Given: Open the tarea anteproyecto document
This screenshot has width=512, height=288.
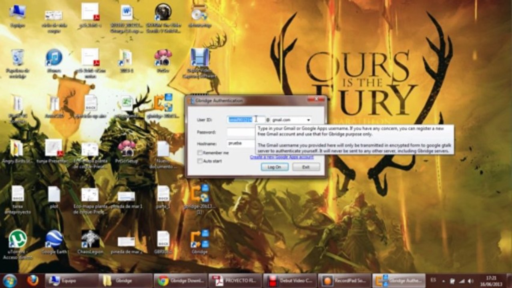Looking at the screenshot, I should pos(18,199).
